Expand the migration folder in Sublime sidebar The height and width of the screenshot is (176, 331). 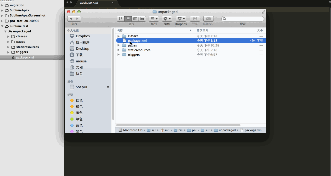[x=2, y=5]
